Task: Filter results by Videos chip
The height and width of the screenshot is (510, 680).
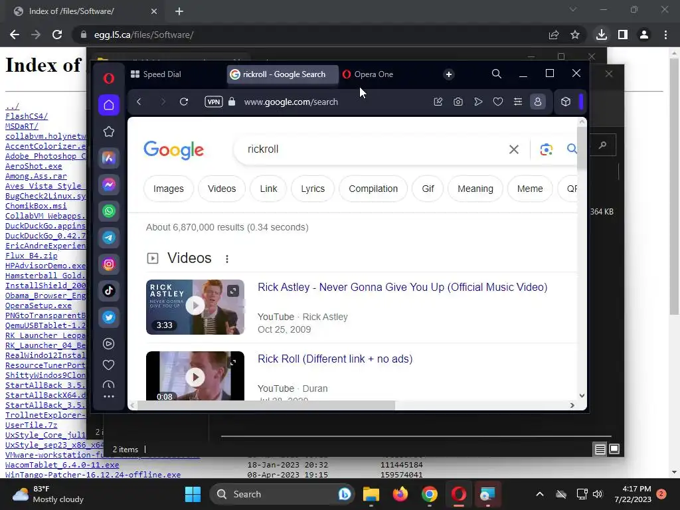Action: tap(222, 189)
